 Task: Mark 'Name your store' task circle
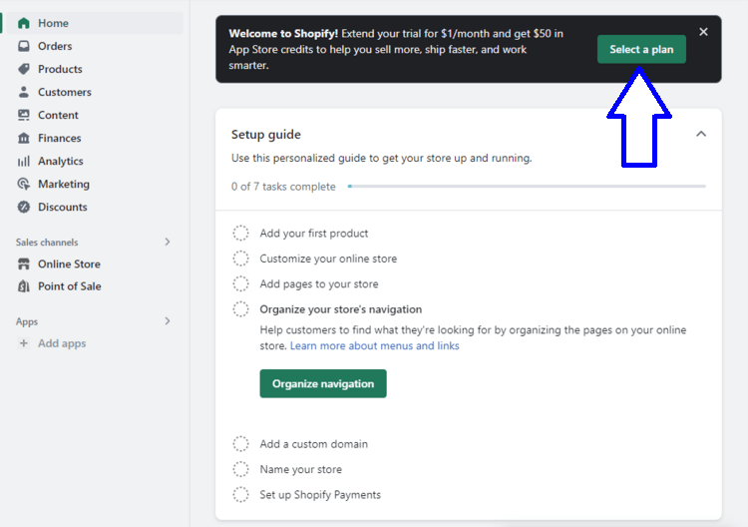pos(241,469)
